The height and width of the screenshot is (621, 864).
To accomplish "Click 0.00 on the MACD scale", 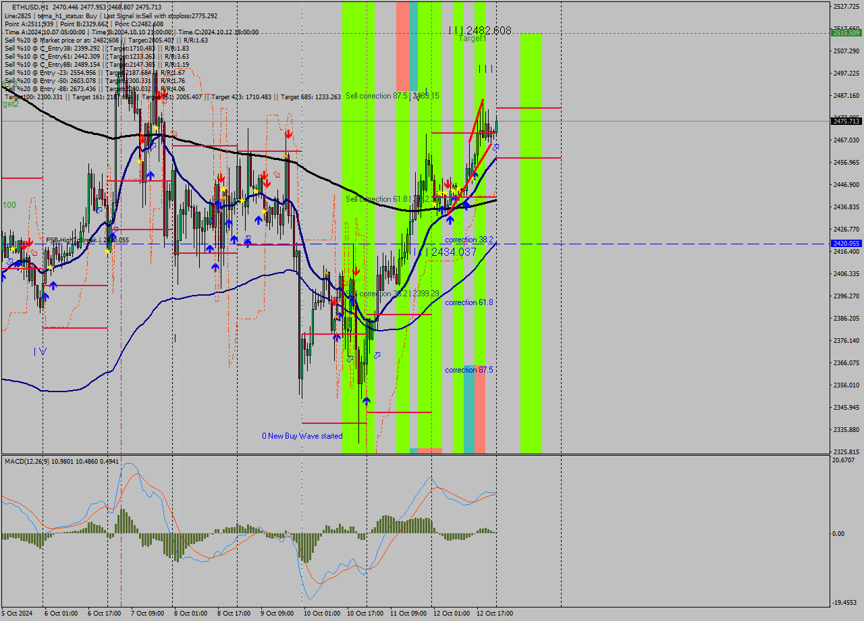I will [840, 533].
